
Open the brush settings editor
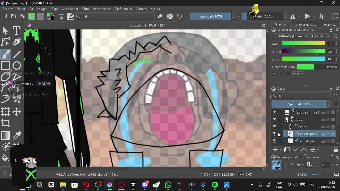tap(61, 16)
